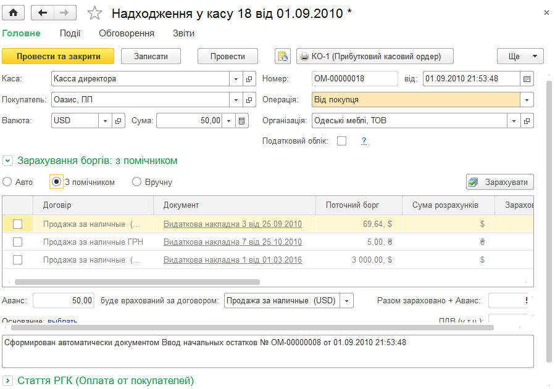Screen dimensions: 555x389
Task: Click the Провести button
Action: [x=228, y=56]
